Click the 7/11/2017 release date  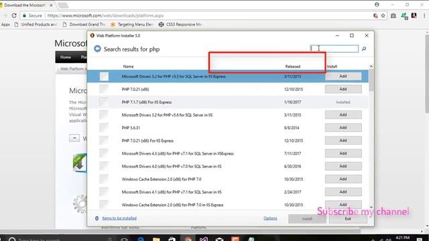292,153
